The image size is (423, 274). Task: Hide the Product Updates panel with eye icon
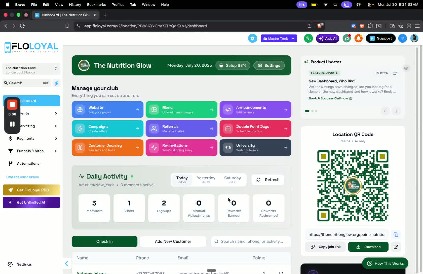(x=406, y=68)
